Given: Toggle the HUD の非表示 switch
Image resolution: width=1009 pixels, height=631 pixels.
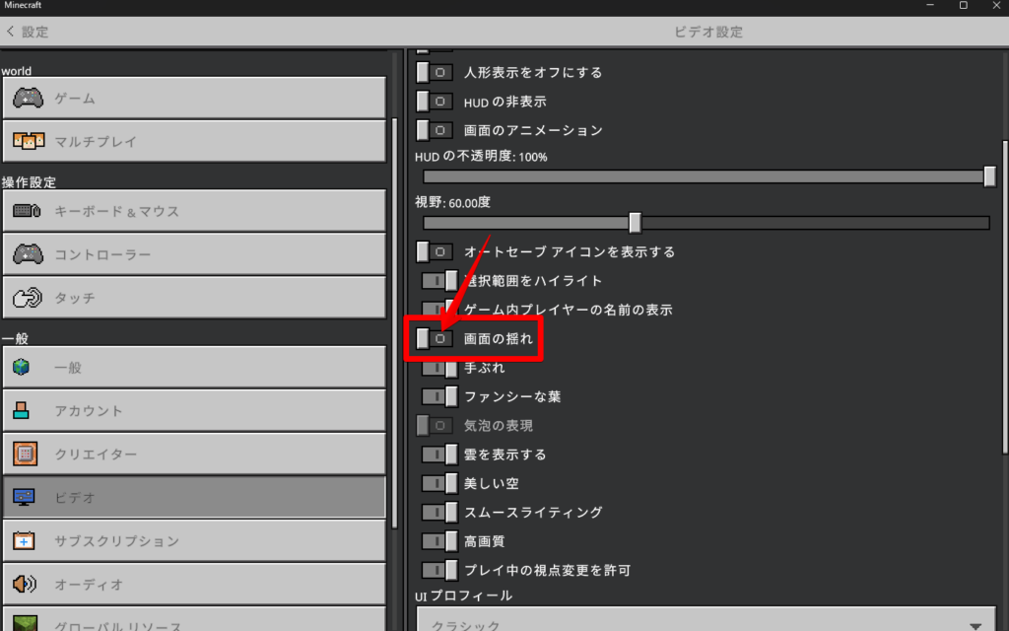Looking at the screenshot, I should tap(435, 102).
